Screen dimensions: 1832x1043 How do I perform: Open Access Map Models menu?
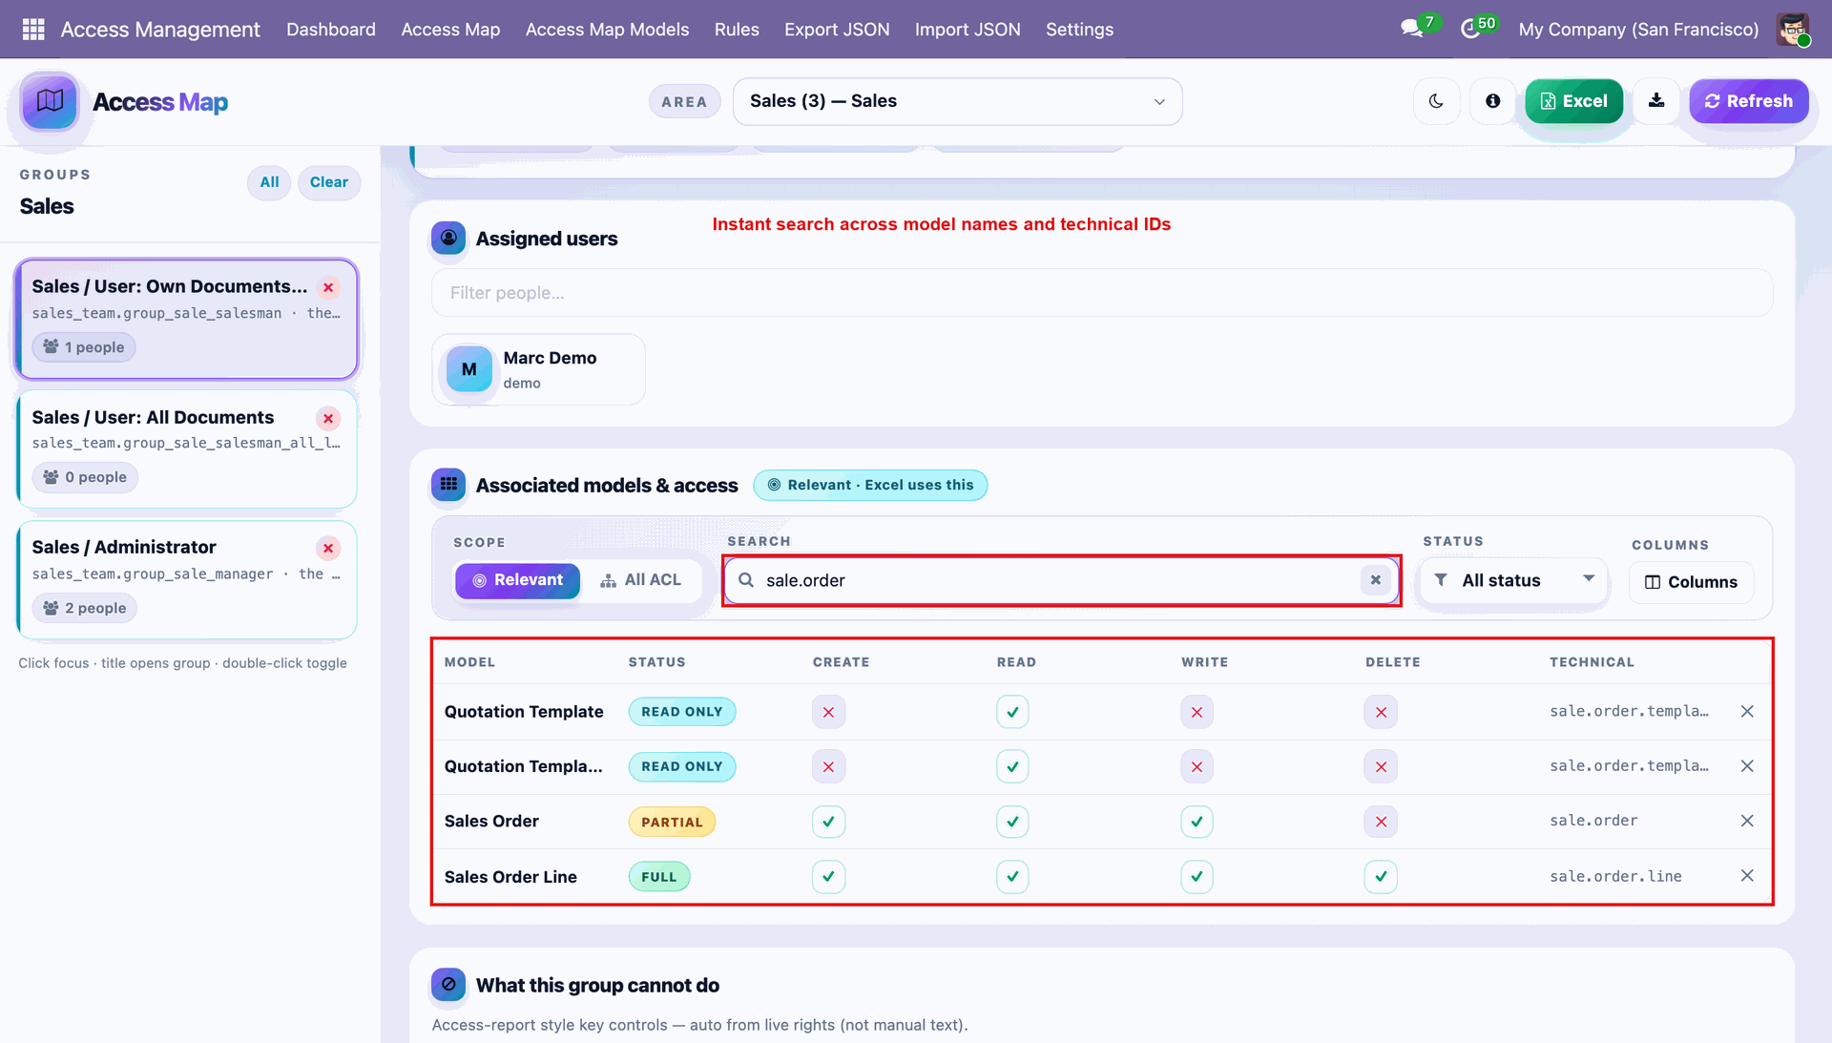607,30
